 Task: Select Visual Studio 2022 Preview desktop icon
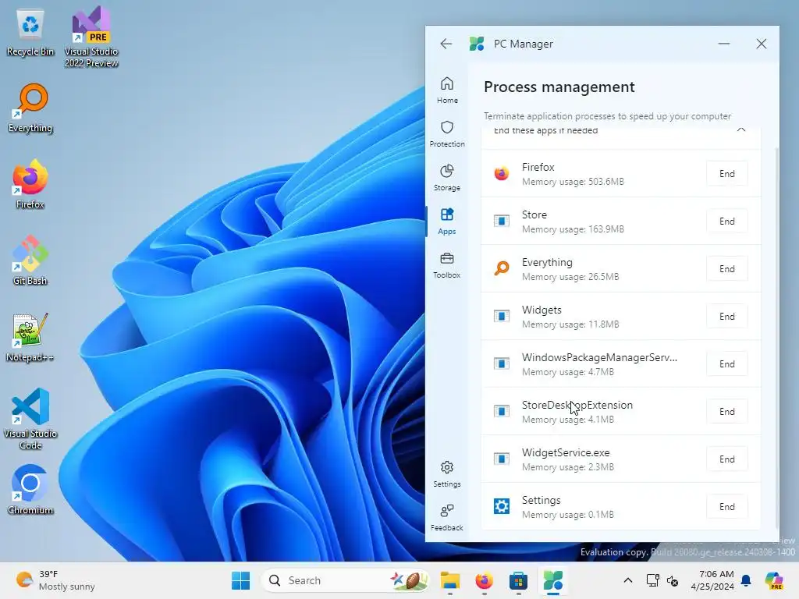click(91, 37)
